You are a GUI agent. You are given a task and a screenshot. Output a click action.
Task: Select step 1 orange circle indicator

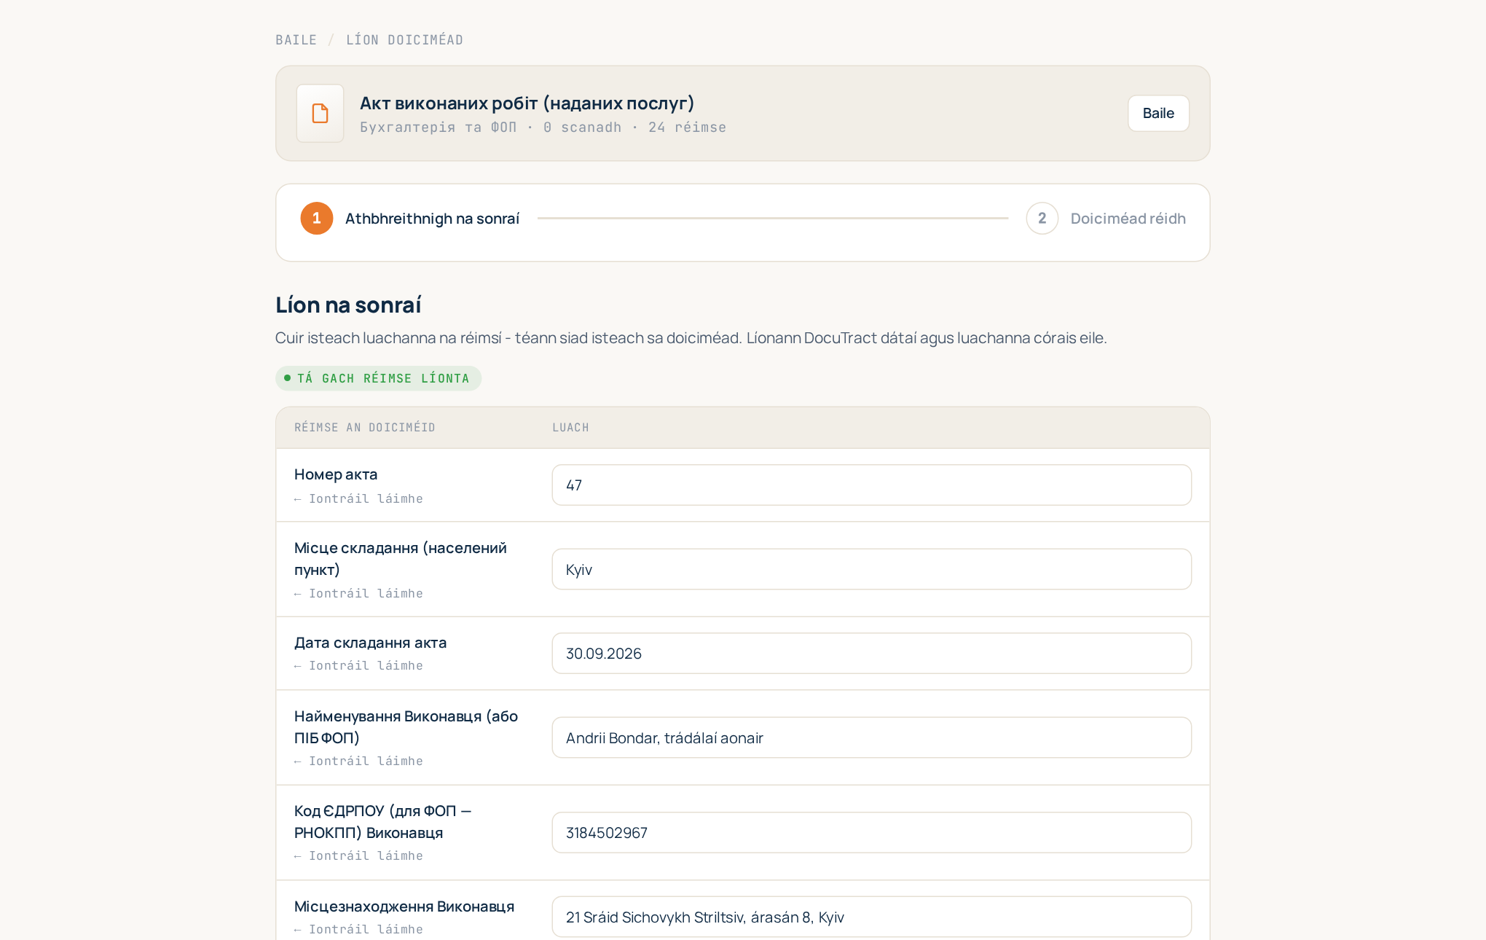pos(317,218)
